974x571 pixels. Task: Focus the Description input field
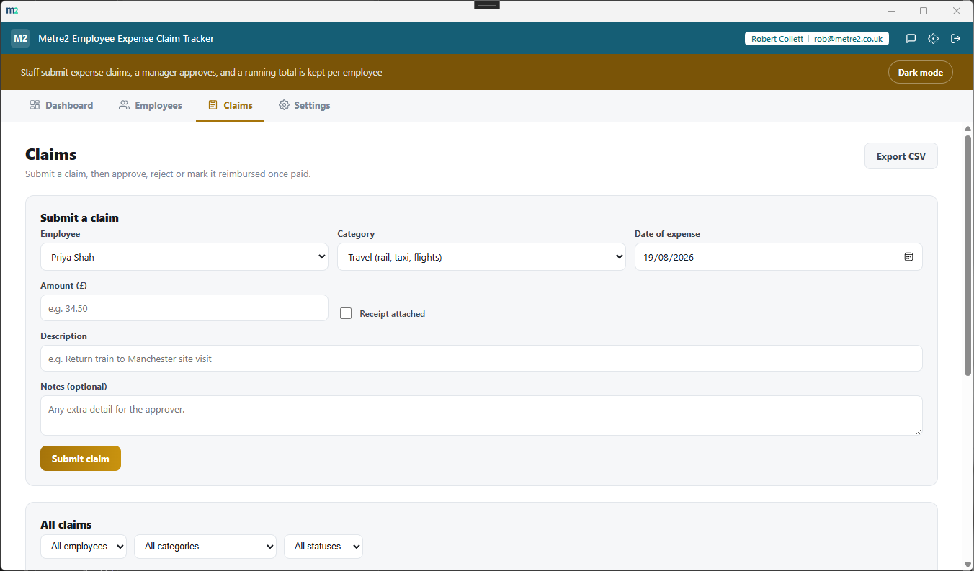[481, 359]
